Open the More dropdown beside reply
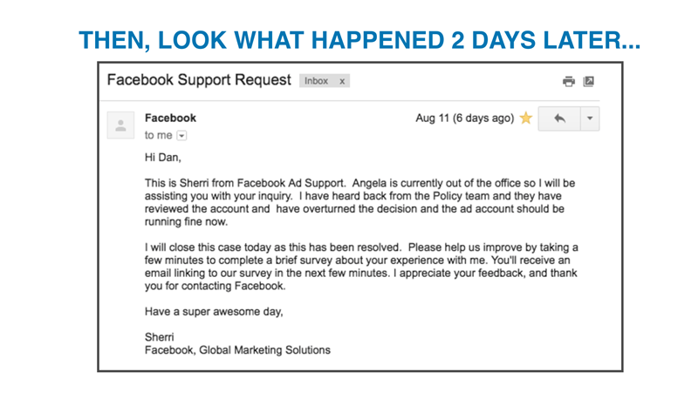 pyautogui.click(x=590, y=118)
